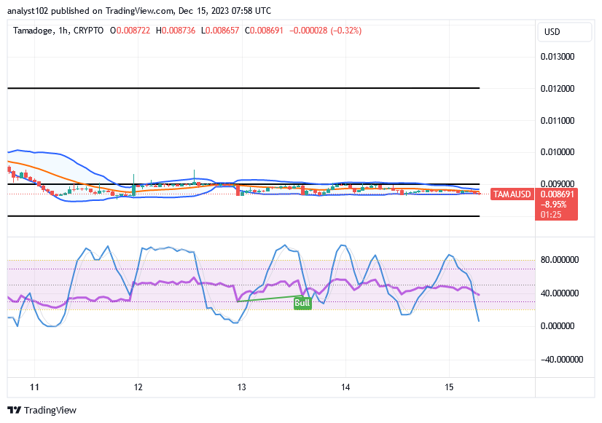Click the 0.012000 price axis label
This screenshot has height=423, width=602.
pos(558,89)
